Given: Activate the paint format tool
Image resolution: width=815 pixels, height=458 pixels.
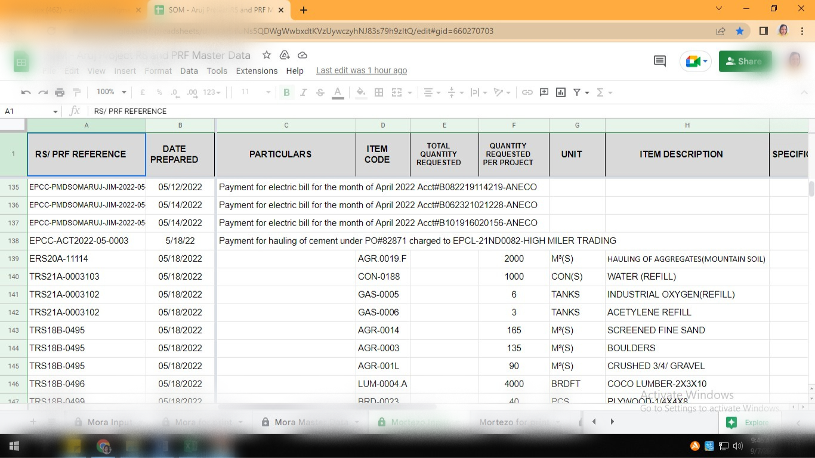Looking at the screenshot, I should pos(76,92).
